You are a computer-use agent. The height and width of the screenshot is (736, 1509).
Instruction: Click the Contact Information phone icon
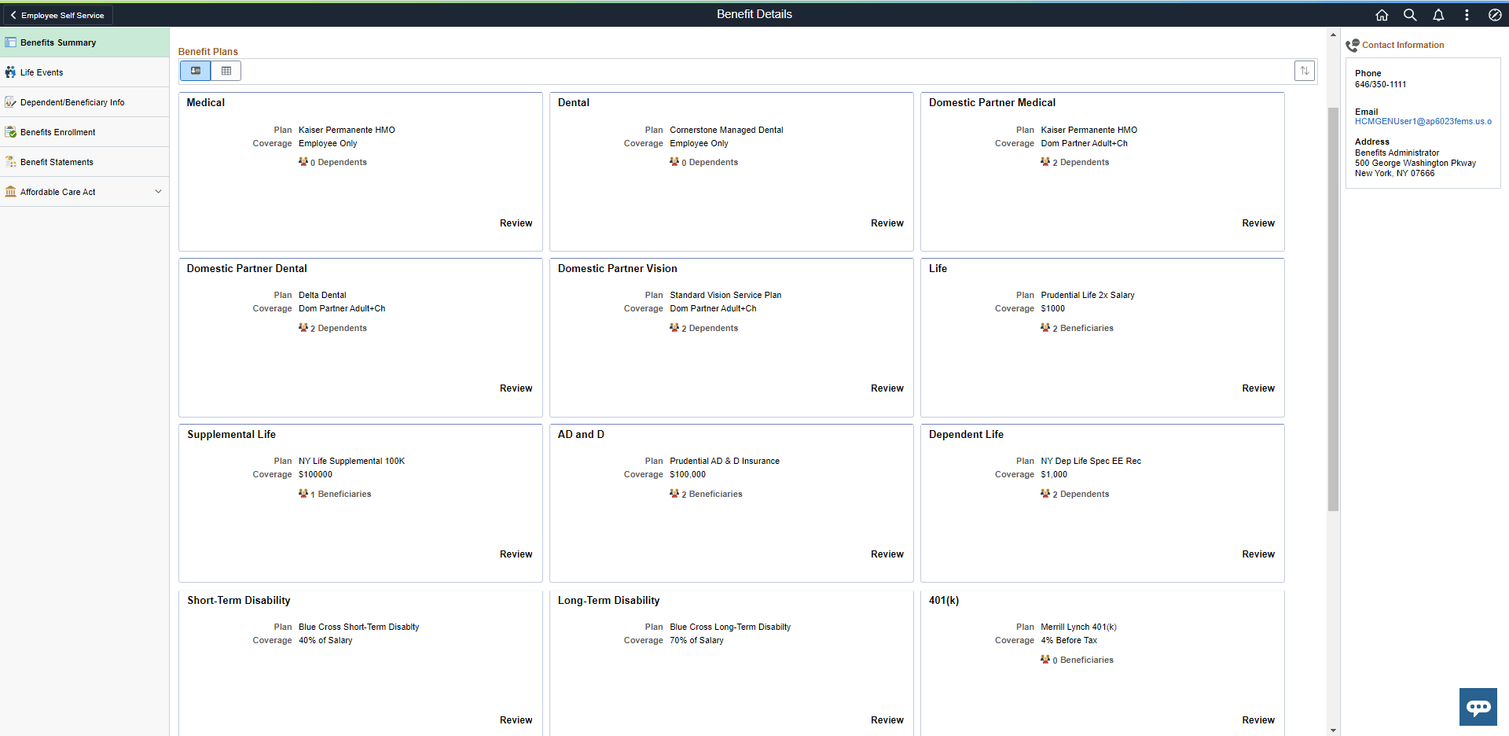click(x=1353, y=45)
